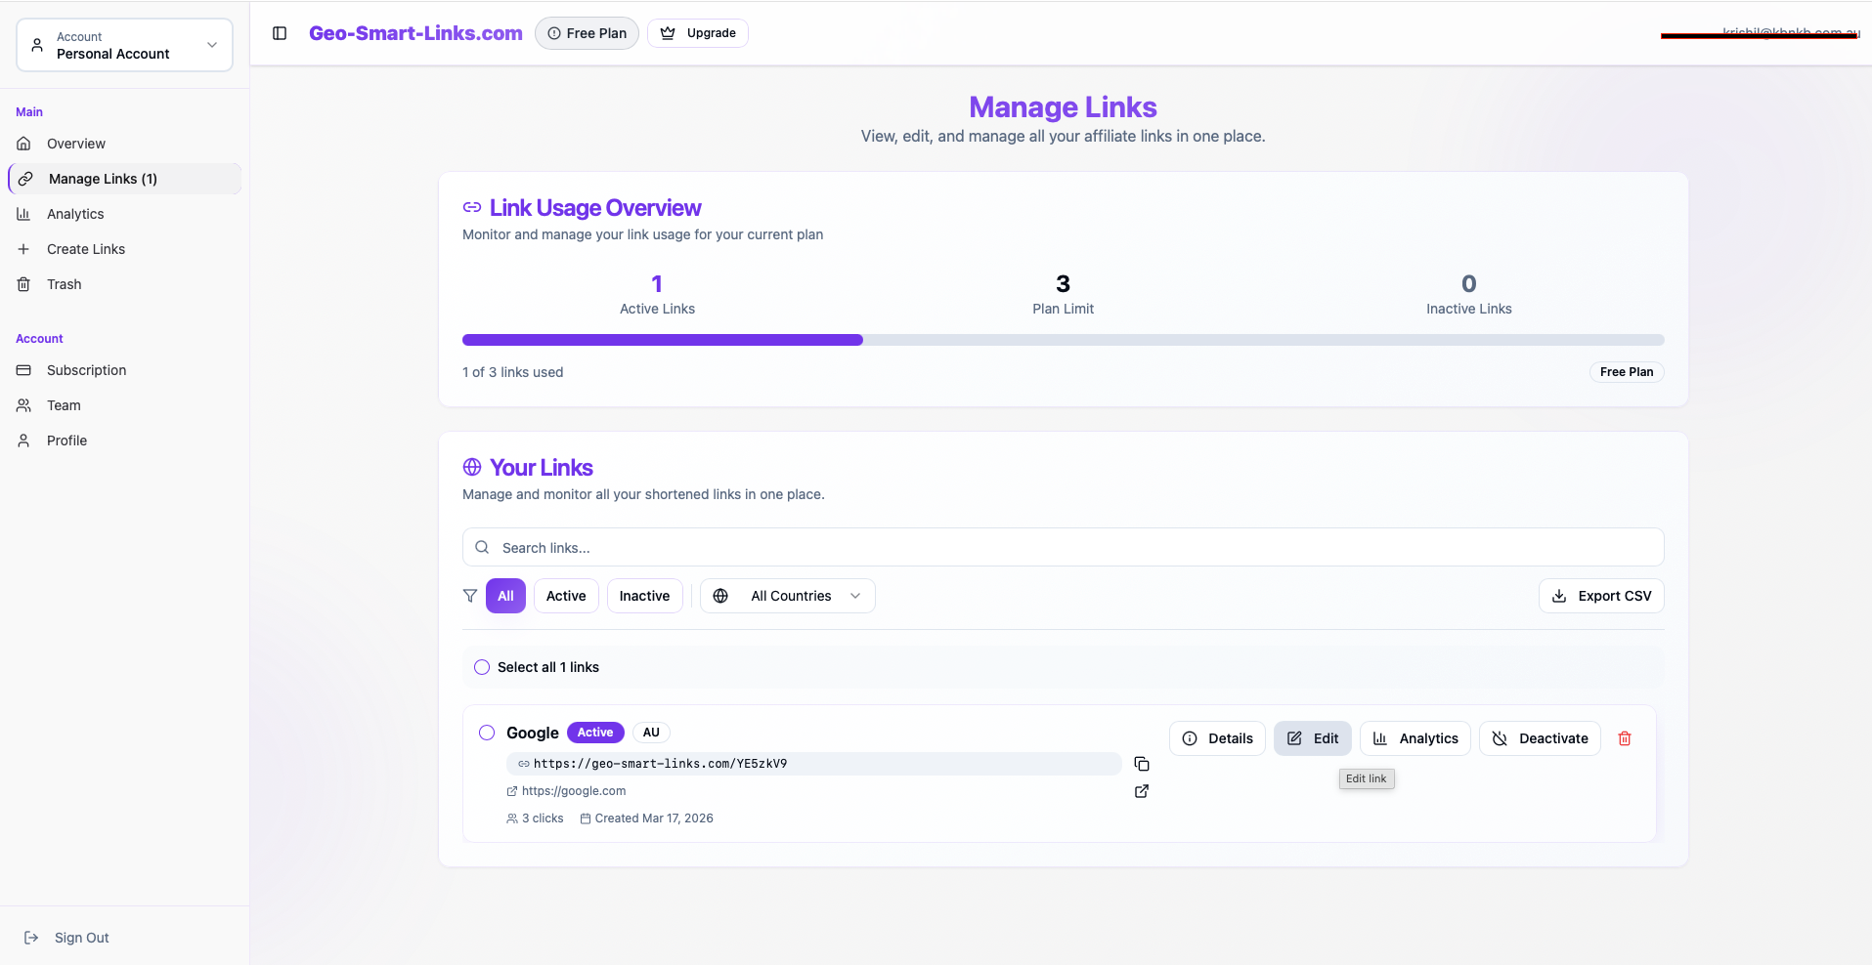Toggle Select all 1 links radio

(482, 667)
